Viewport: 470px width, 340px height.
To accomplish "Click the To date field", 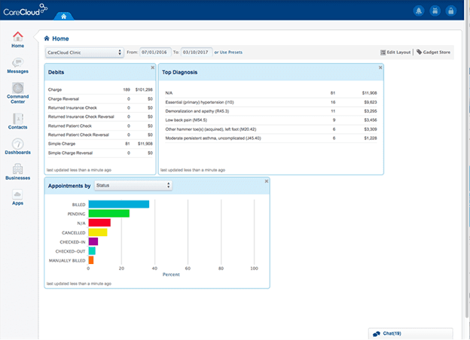I will click(x=197, y=53).
